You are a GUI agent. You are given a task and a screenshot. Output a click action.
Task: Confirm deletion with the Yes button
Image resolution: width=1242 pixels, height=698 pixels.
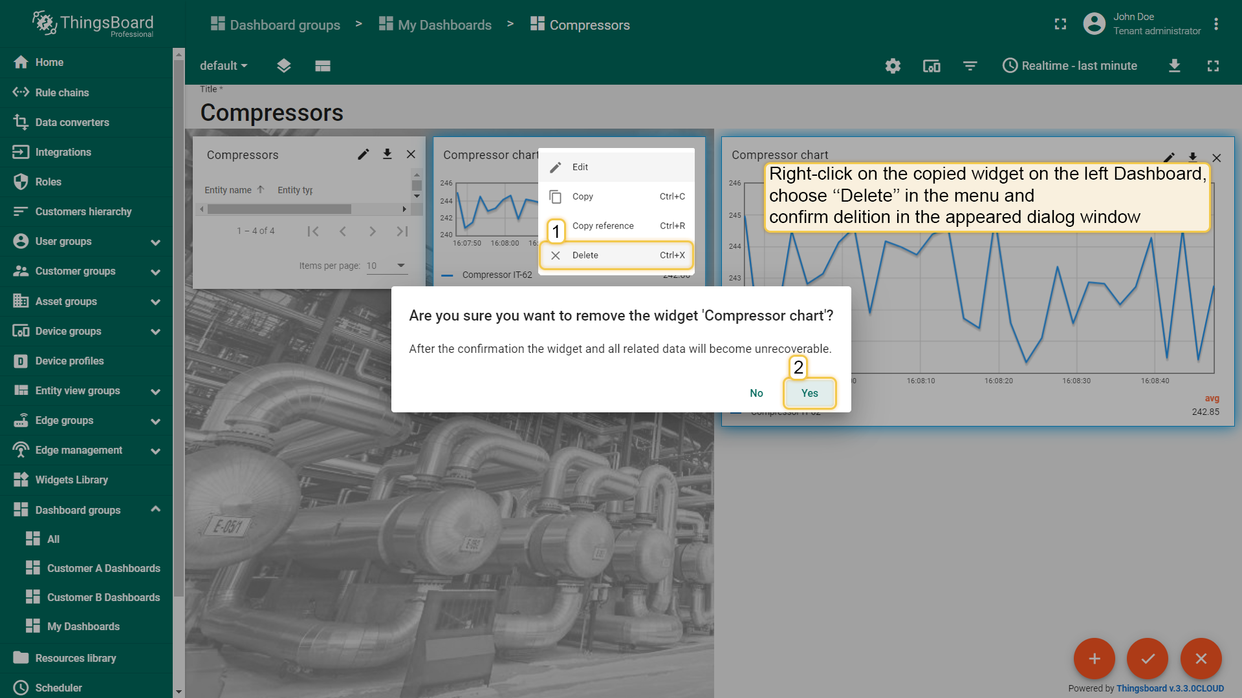point(809,393)
